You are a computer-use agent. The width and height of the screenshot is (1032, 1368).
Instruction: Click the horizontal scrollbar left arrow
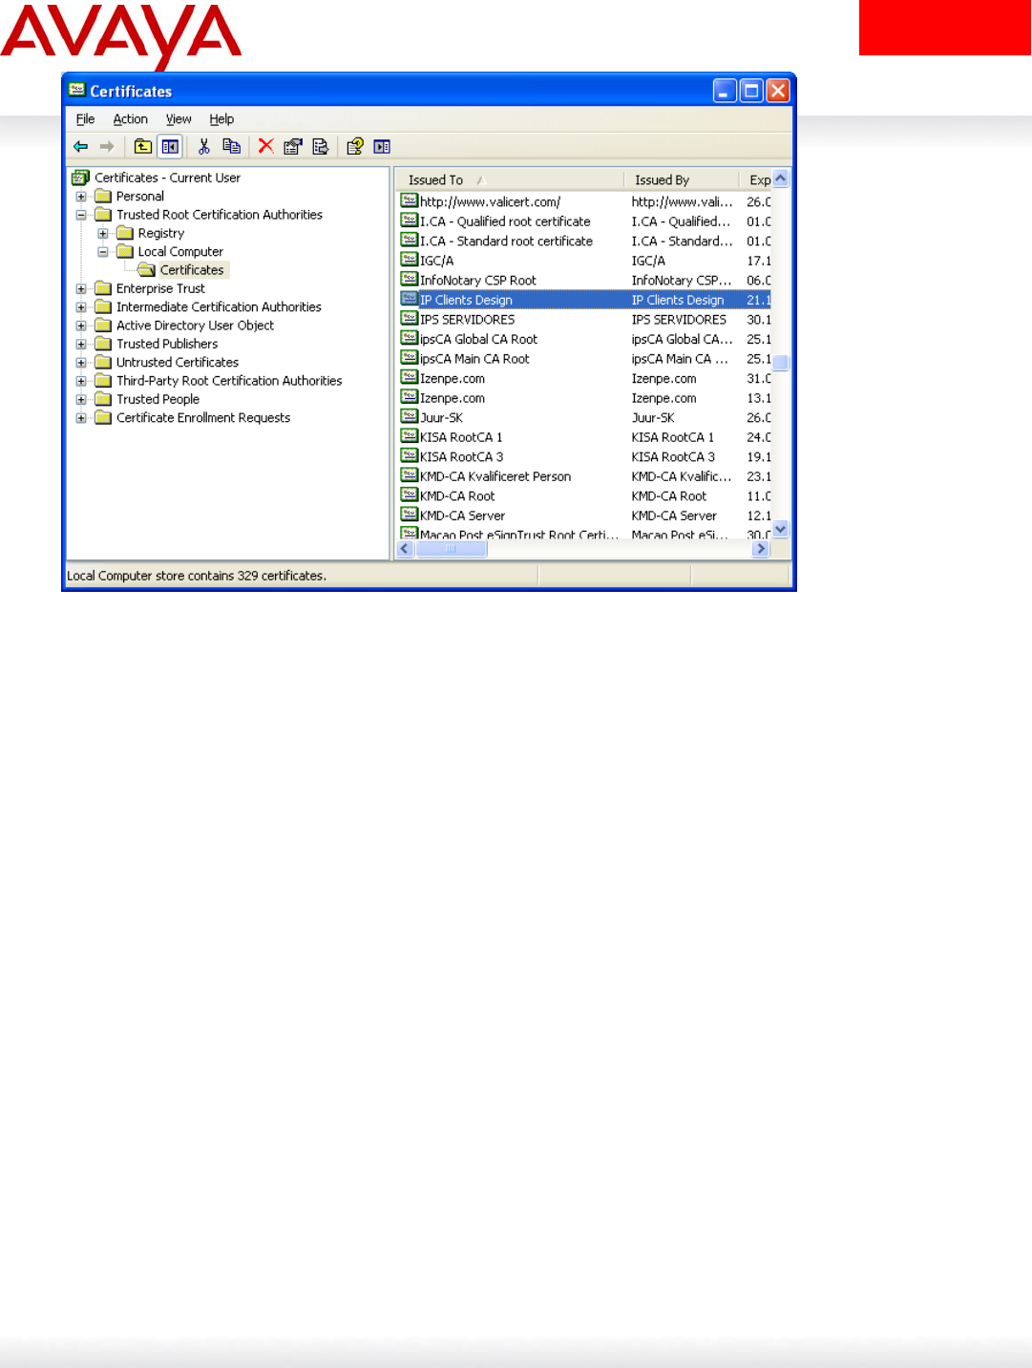point(405,549)
